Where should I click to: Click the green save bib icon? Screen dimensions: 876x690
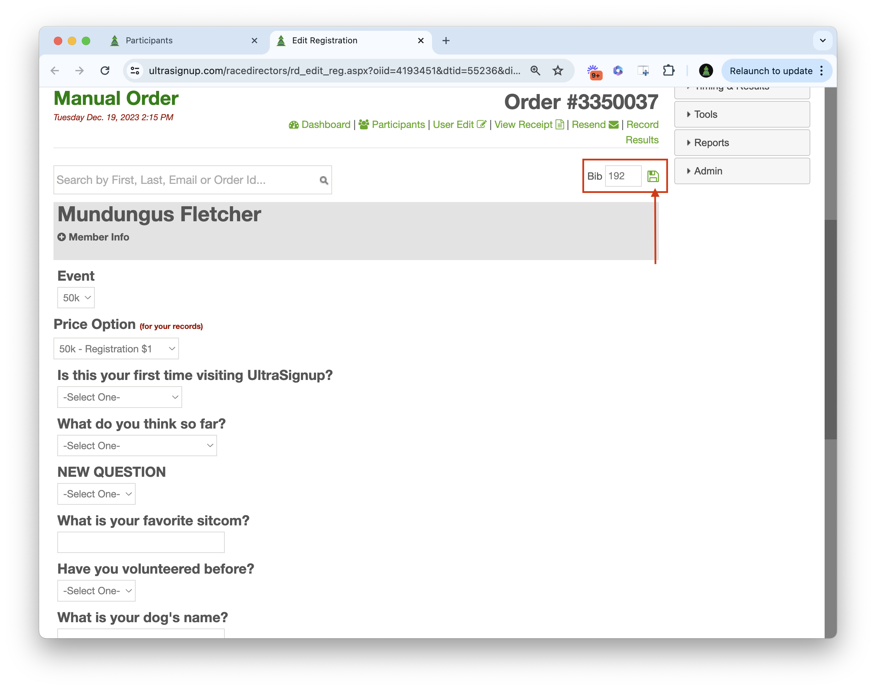pyautogui.click(x=653, y=176)
